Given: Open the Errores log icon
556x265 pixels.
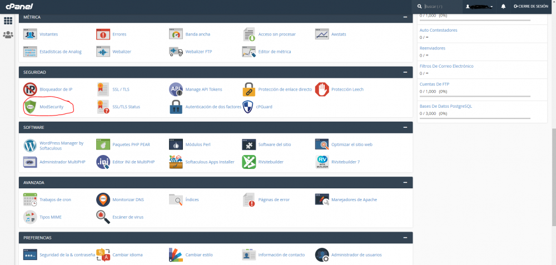Looking at the screenshot, I should tap(103, 34).
